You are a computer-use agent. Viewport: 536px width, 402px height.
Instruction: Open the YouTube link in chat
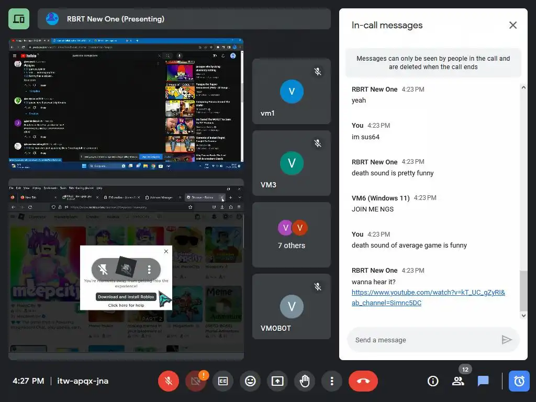coord(428,297)
